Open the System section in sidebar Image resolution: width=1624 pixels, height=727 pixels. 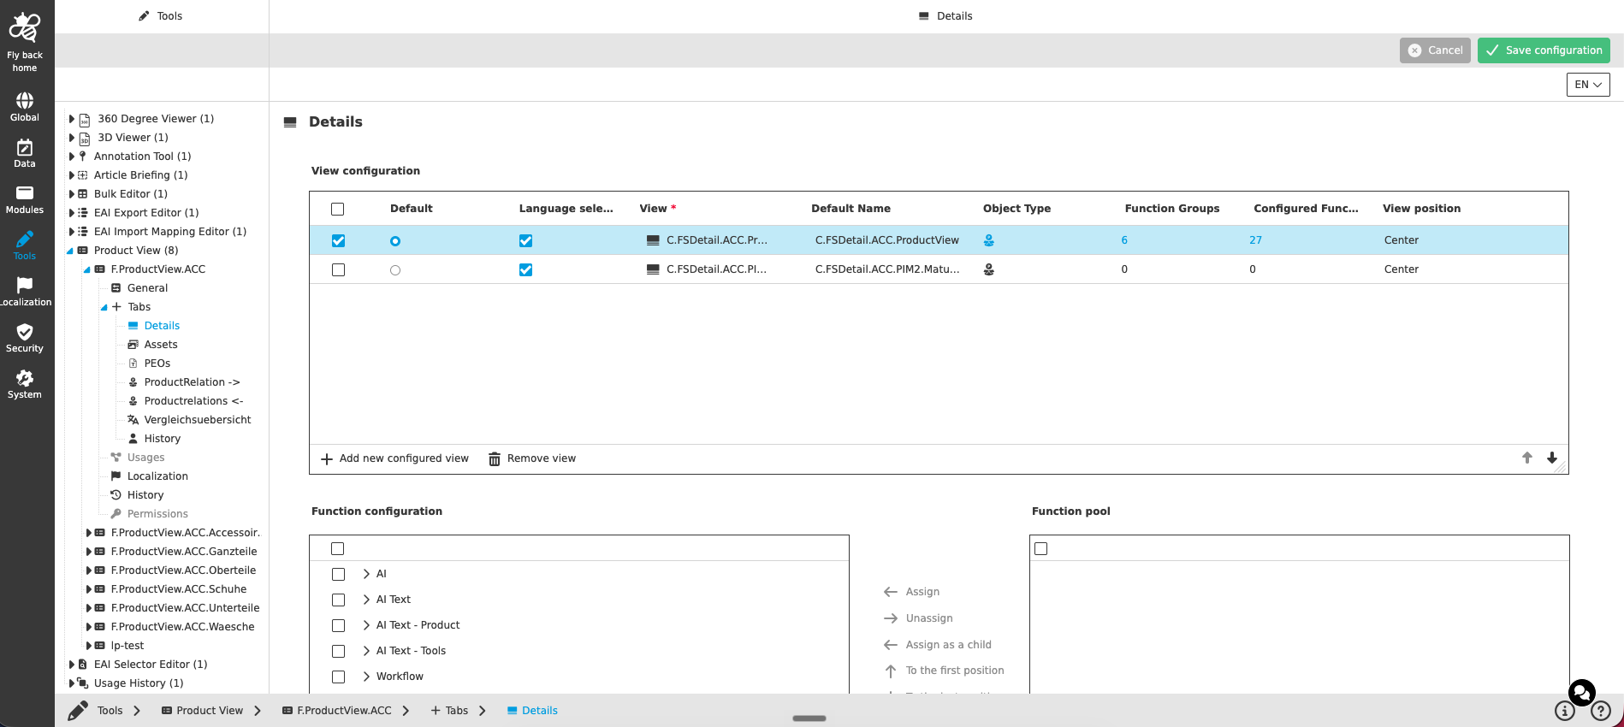(x=25, y=384)
